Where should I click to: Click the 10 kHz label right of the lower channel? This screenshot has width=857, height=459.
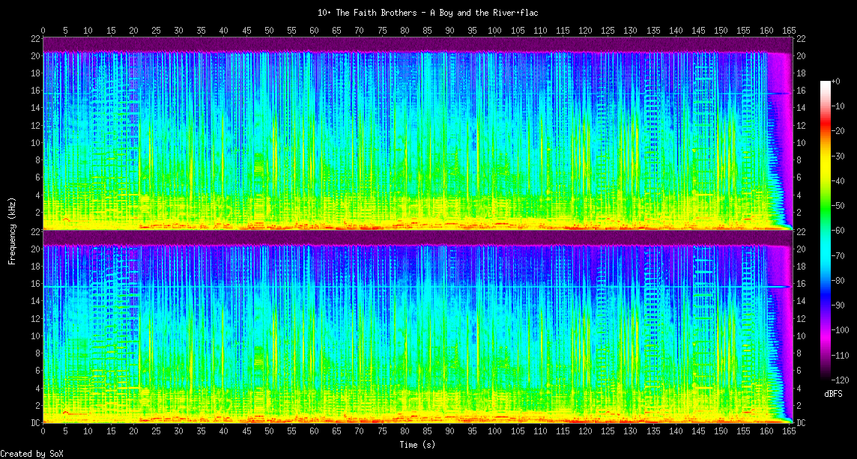pyautogui.click(x=801, y=336)
